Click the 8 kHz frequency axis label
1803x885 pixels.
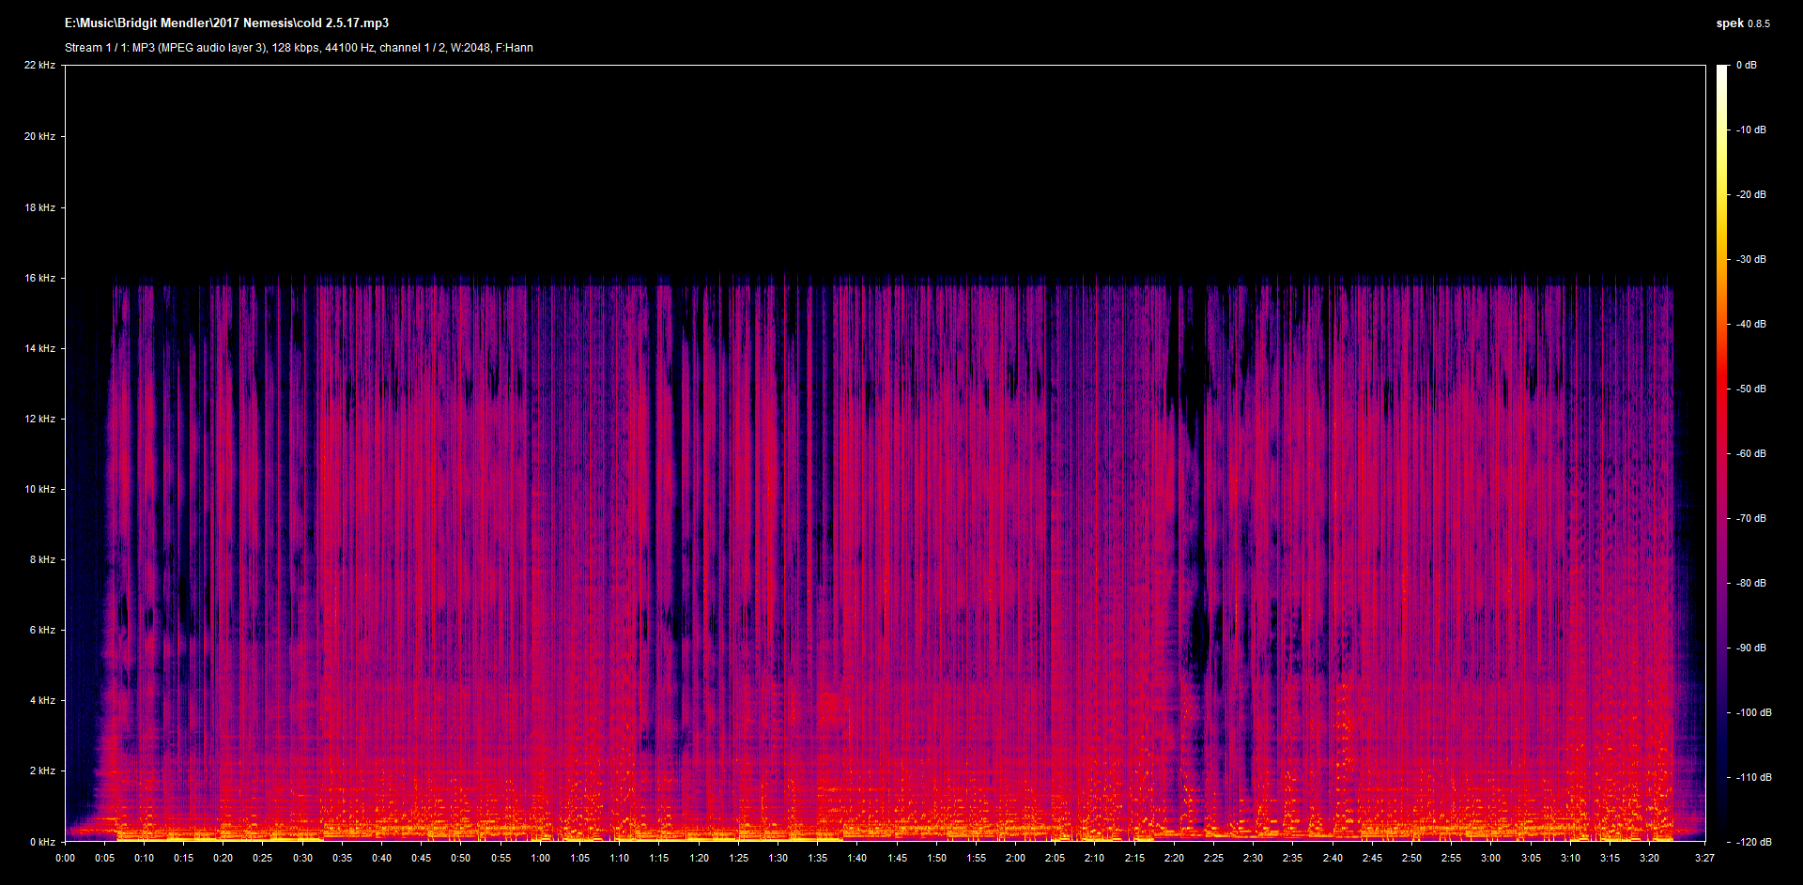pyautogui.click(x=42, y=559)
